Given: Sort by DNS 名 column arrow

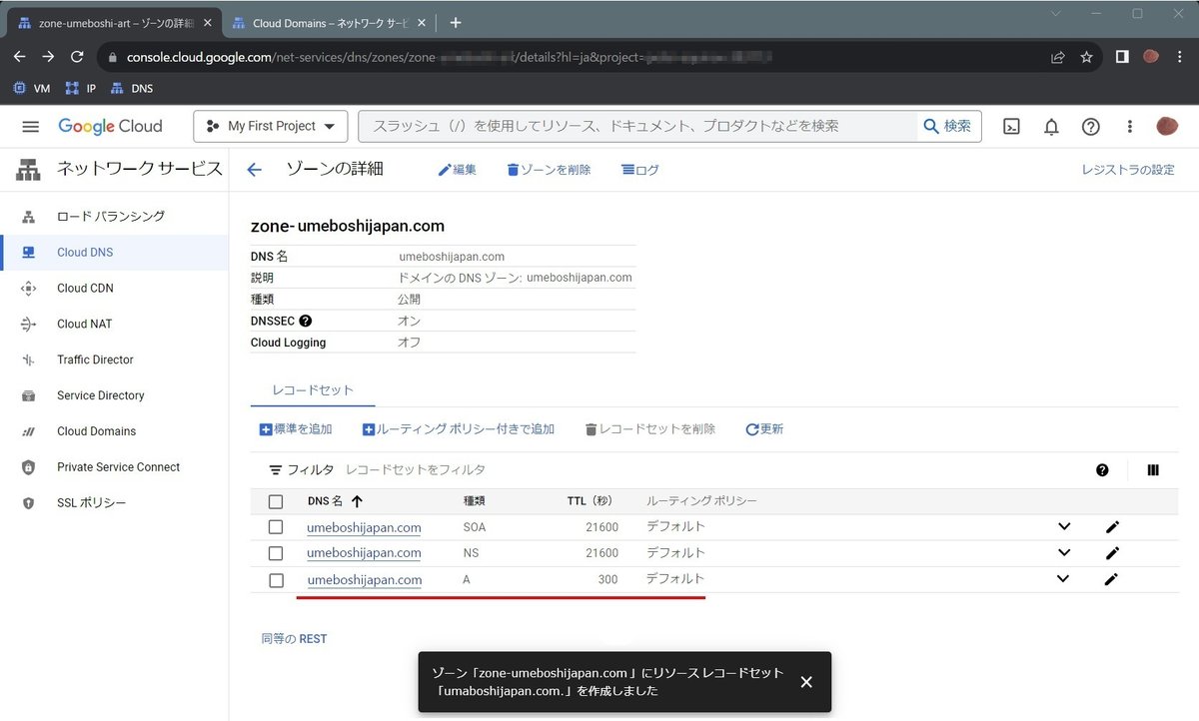Looking at the screenshot, I should coord(357,501).
